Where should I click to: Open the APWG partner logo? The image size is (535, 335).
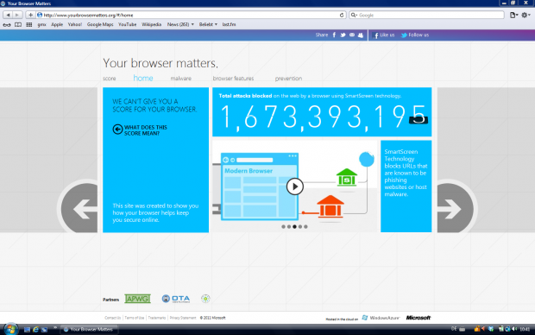click(x=137, y=299)
